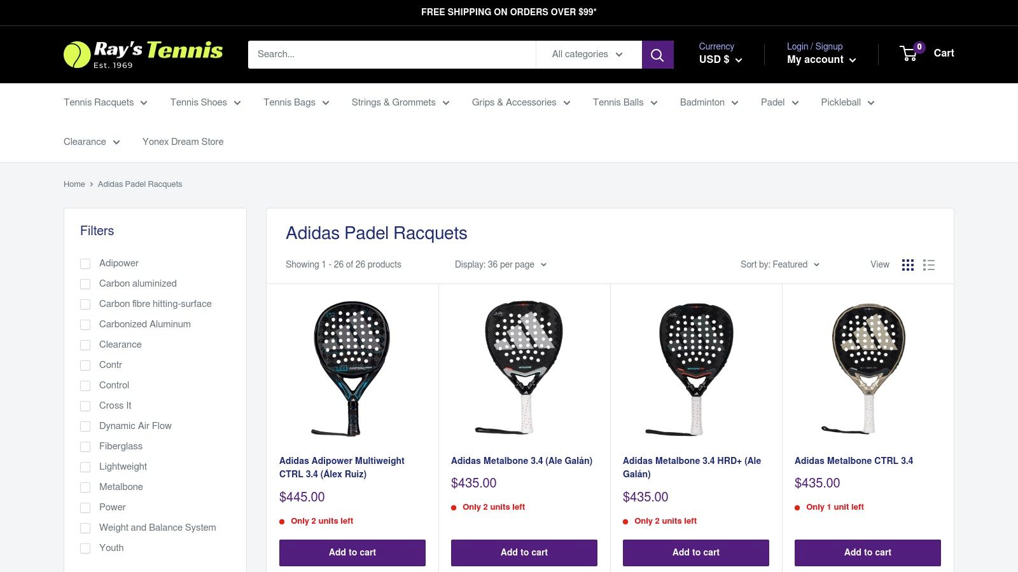1018x572 pixels.
Task: Go to Home breadcrumb link
Action: [x=74, y=184]
